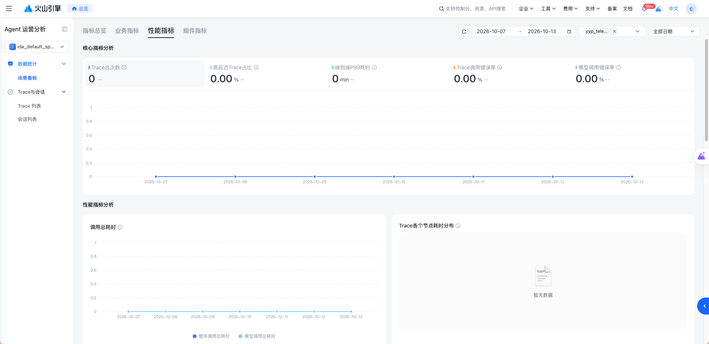Switch to the 组件指标 tab

pyautogui.click(x=195, y=31)
